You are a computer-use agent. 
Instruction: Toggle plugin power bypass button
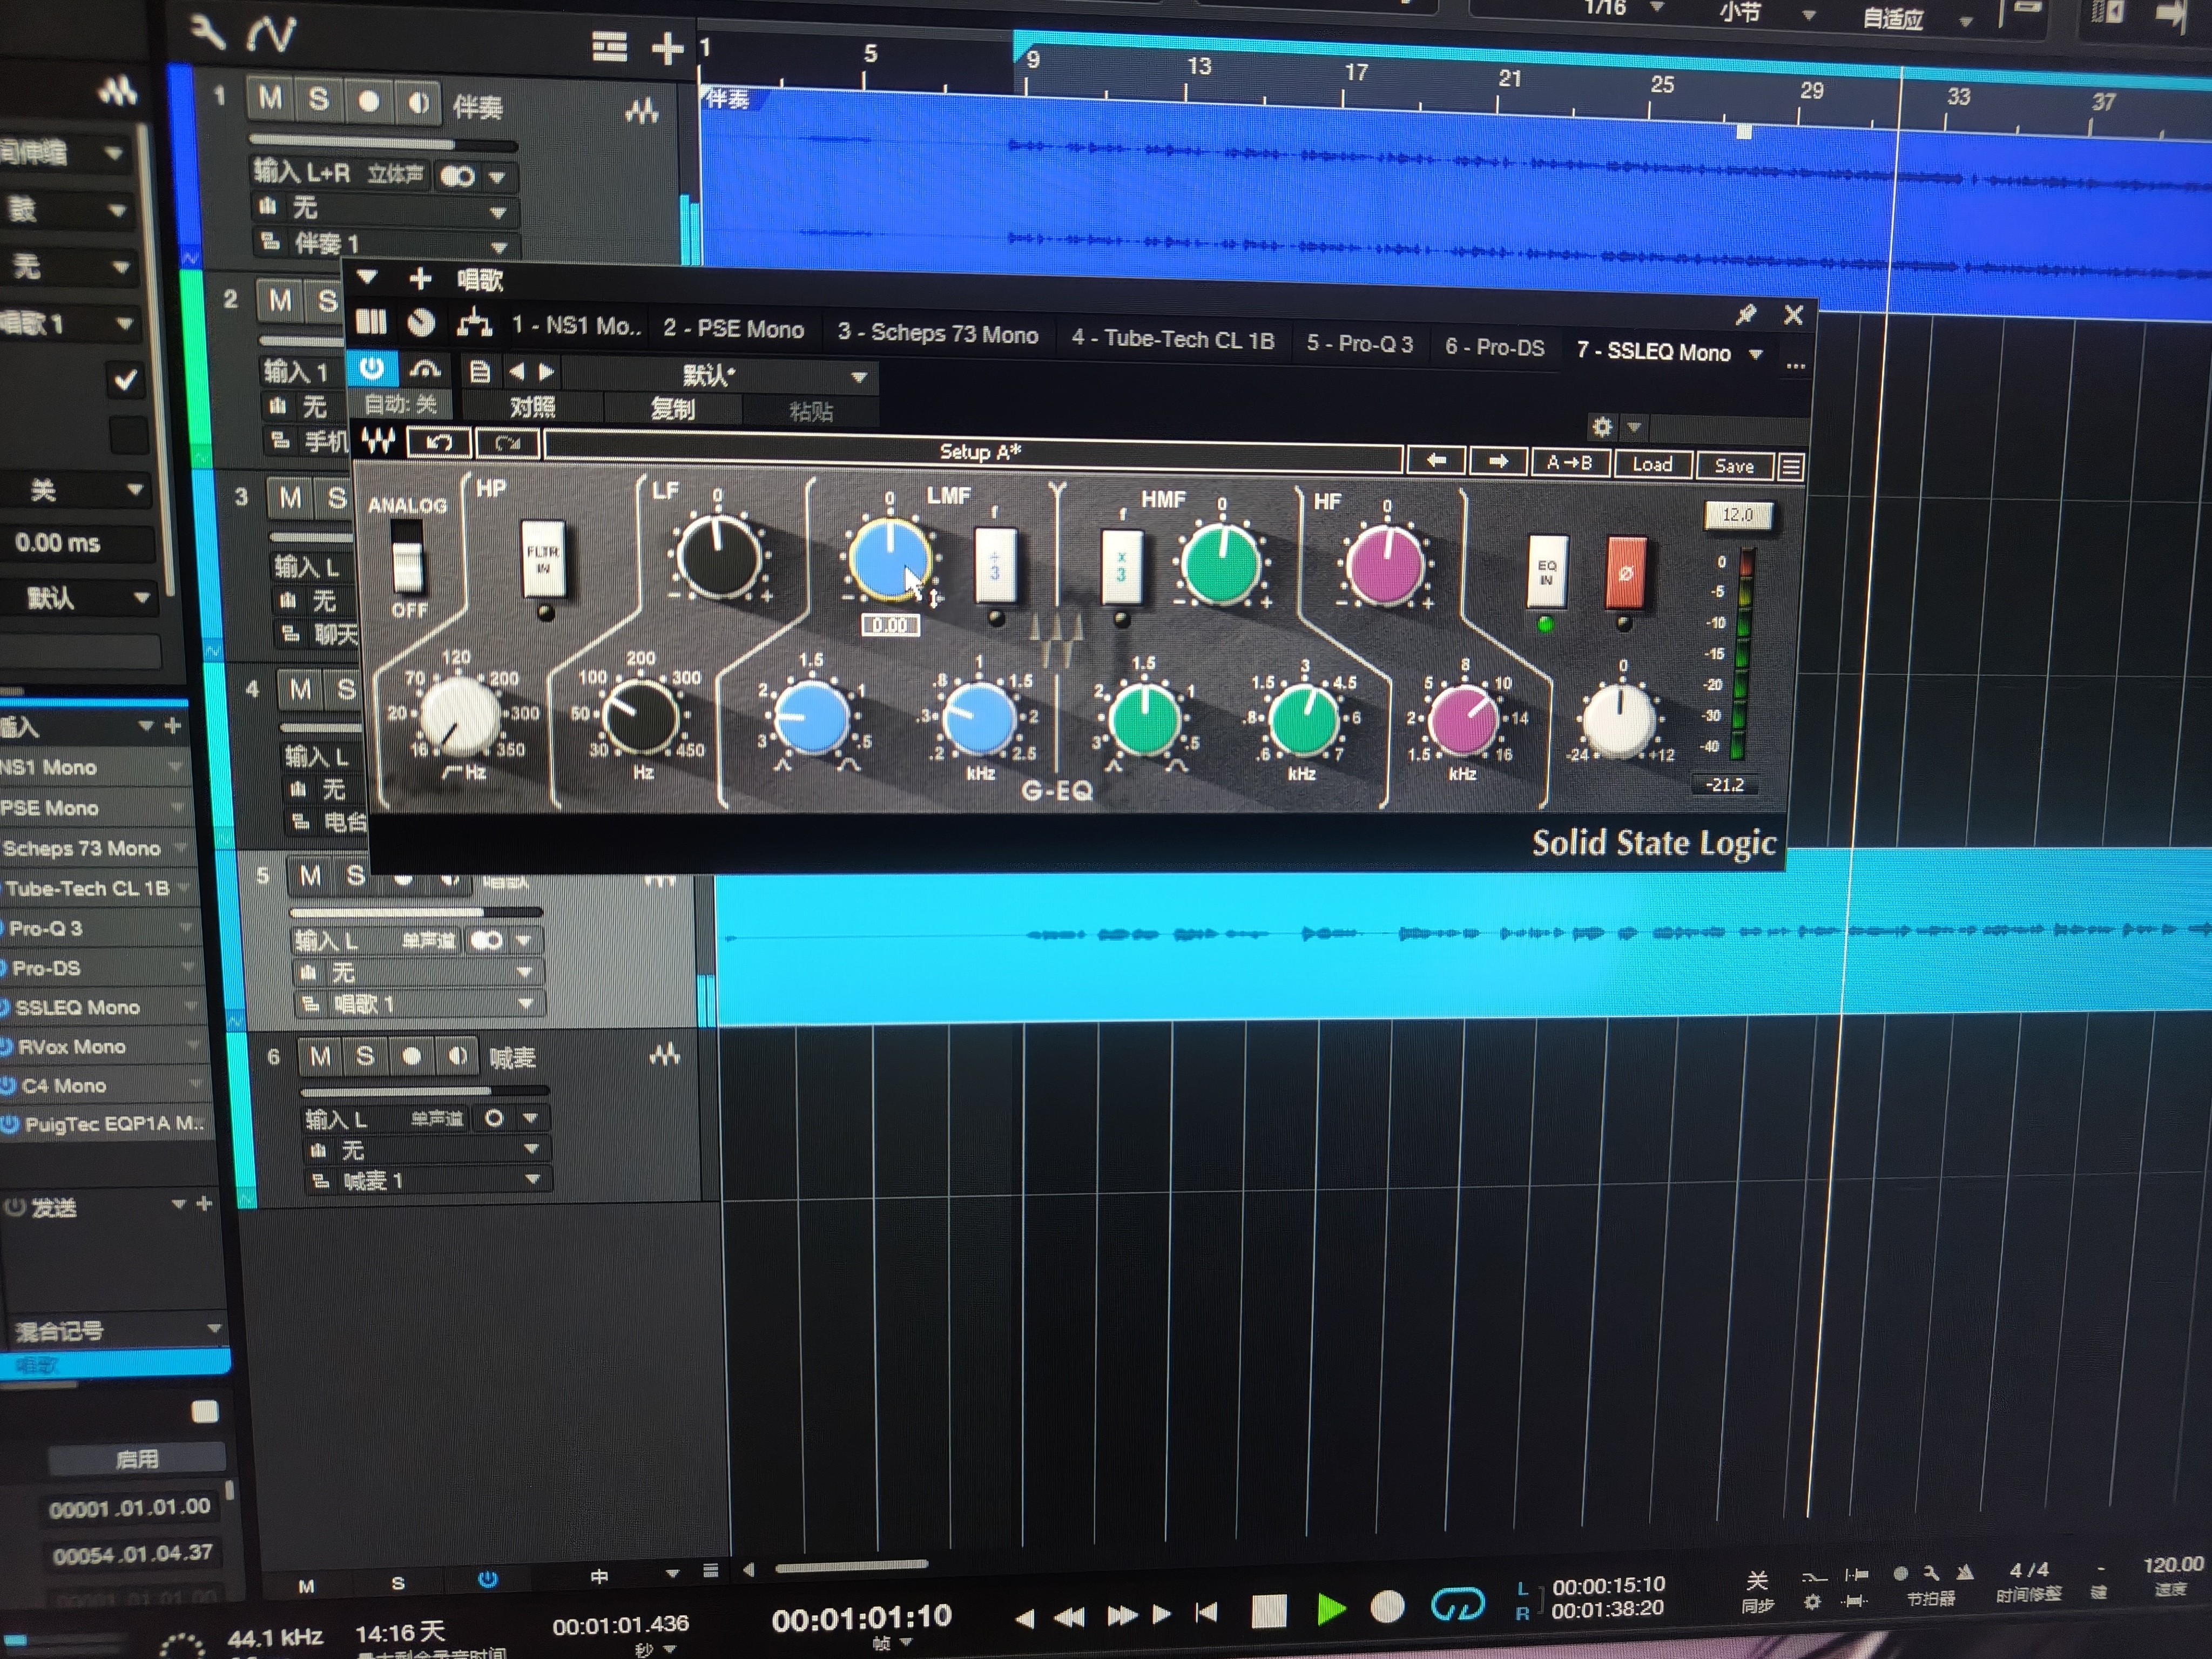tap(371, 368)
